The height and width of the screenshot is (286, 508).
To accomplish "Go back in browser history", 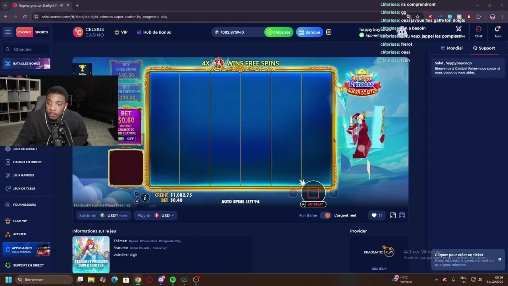I will (6, 17).
